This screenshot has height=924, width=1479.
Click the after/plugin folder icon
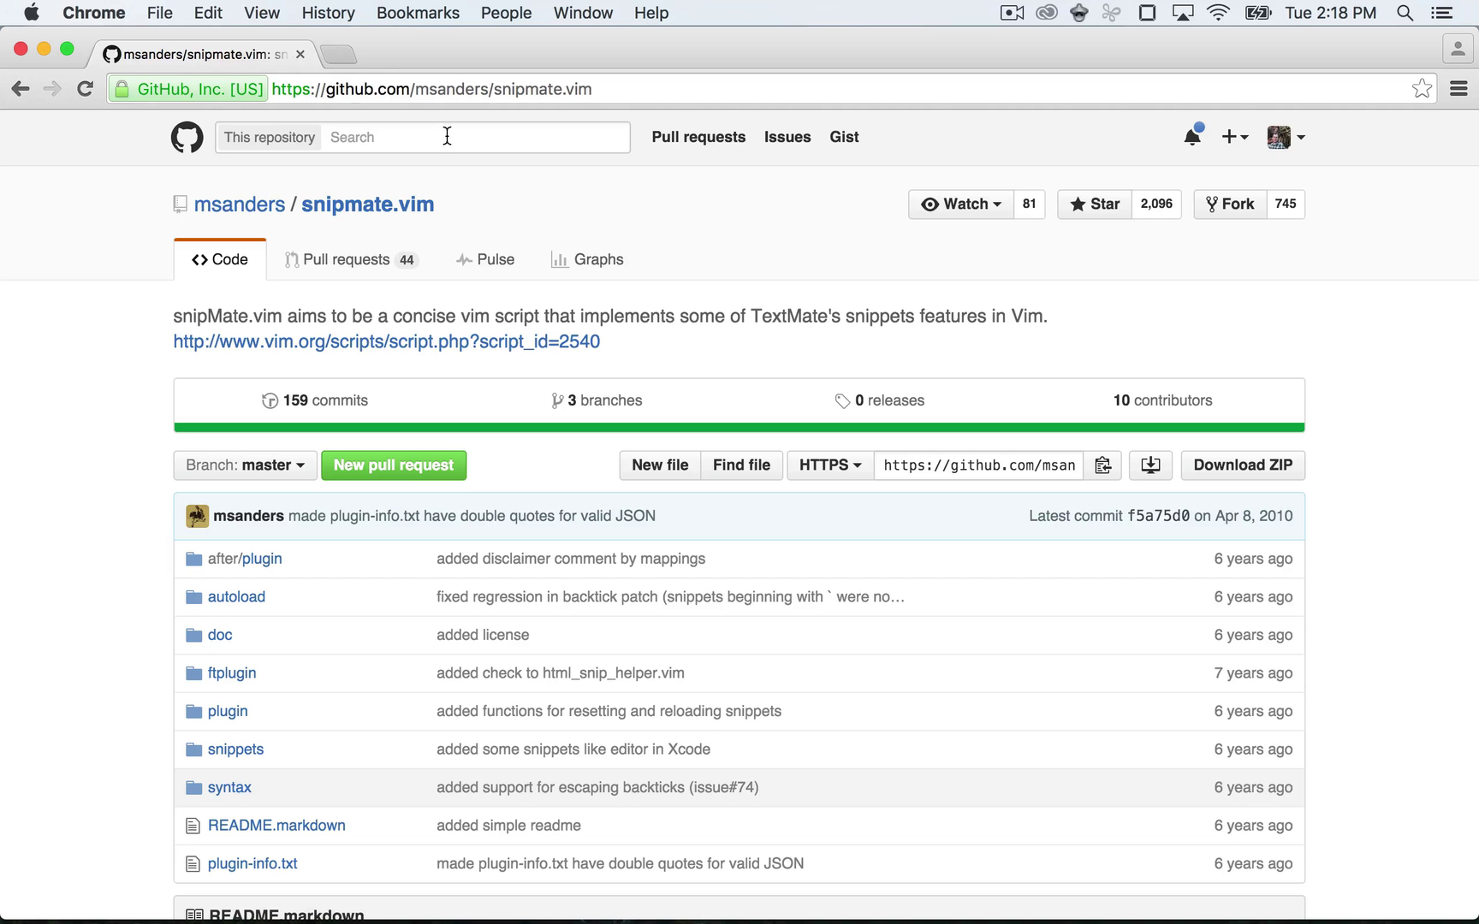tap(194, 559)
